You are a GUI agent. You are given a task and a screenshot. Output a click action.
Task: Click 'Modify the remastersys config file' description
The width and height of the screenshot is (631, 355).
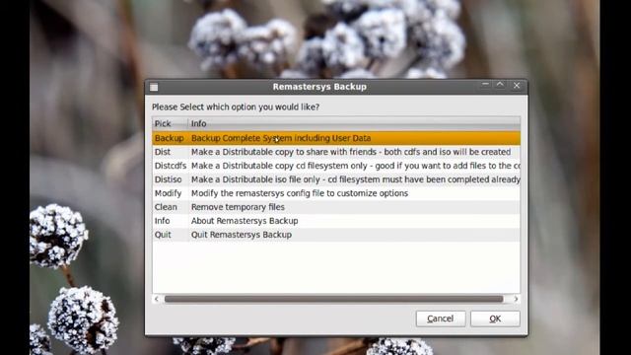(300, 193)
